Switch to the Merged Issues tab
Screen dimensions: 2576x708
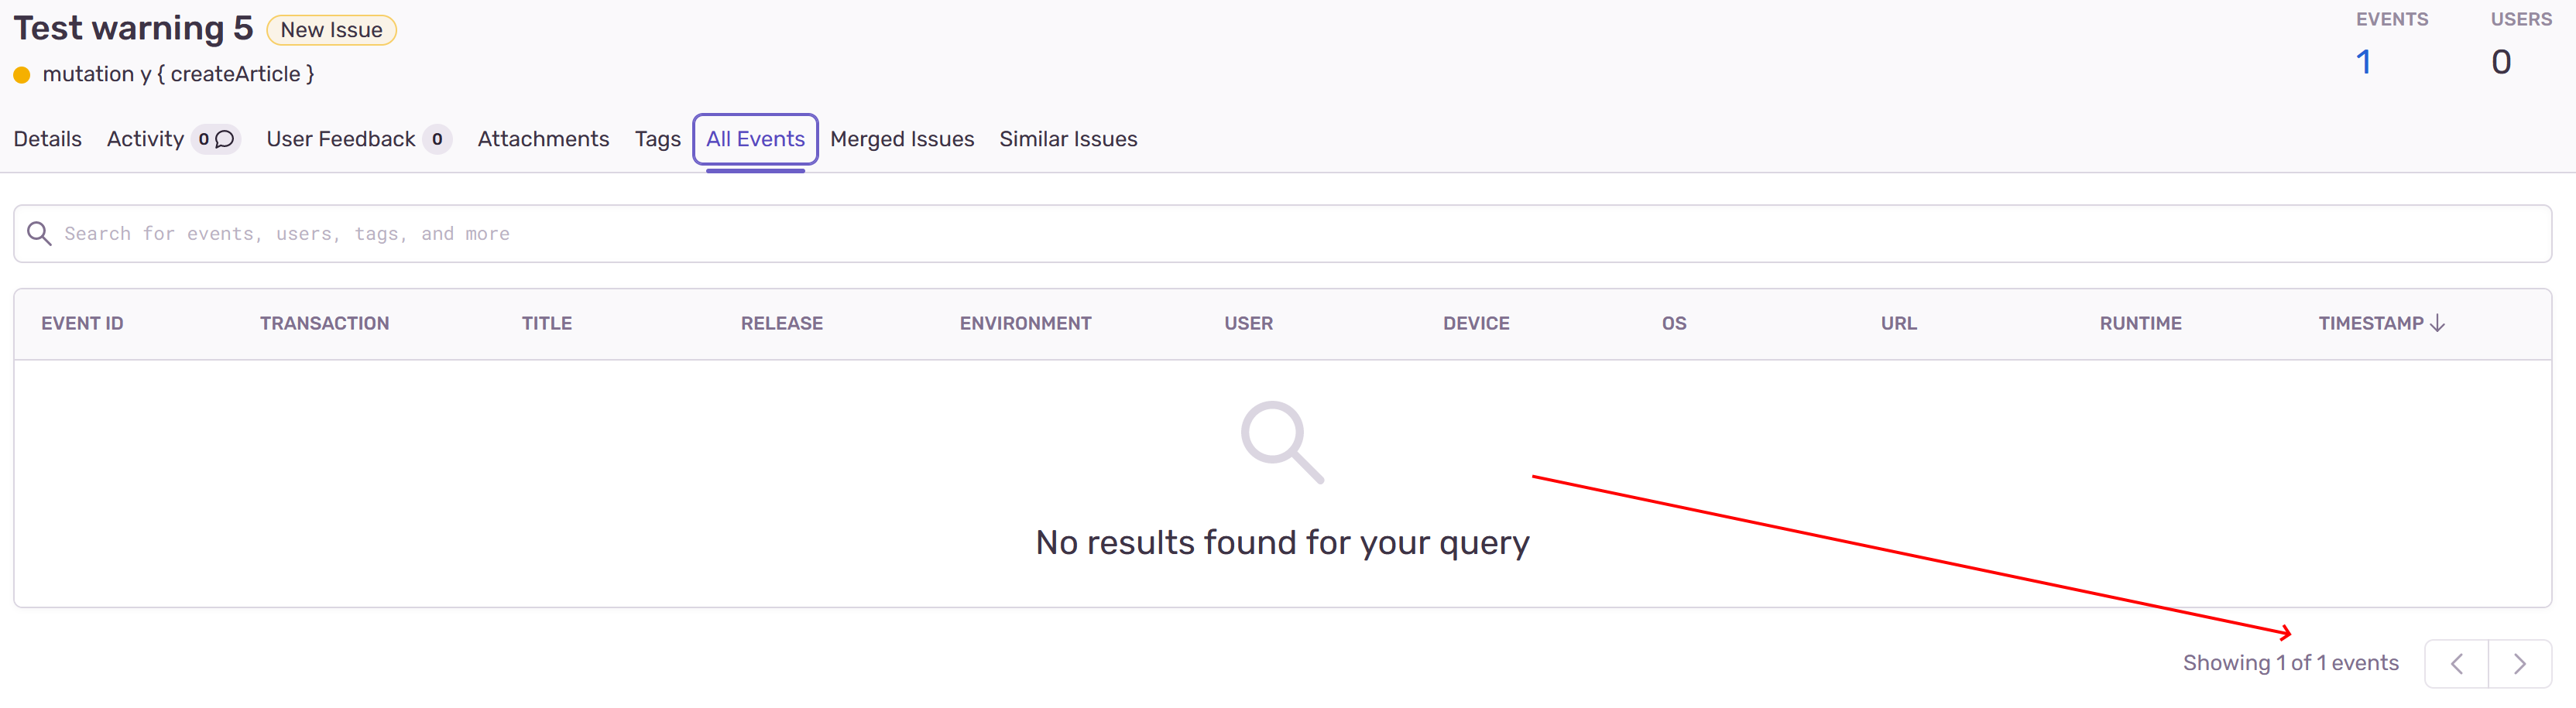(x=902, y=139)
